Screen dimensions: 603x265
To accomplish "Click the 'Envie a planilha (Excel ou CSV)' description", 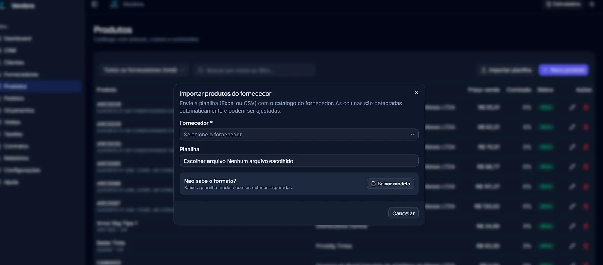I will pyautogui.click(x=291, y=107).
